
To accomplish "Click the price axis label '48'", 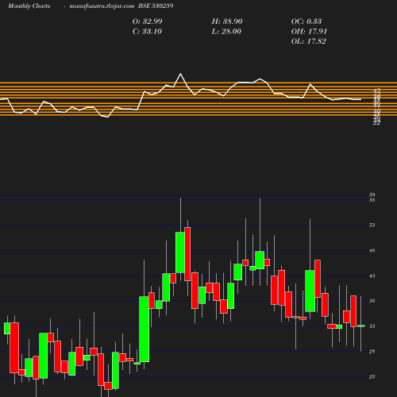I will (372, 251).
